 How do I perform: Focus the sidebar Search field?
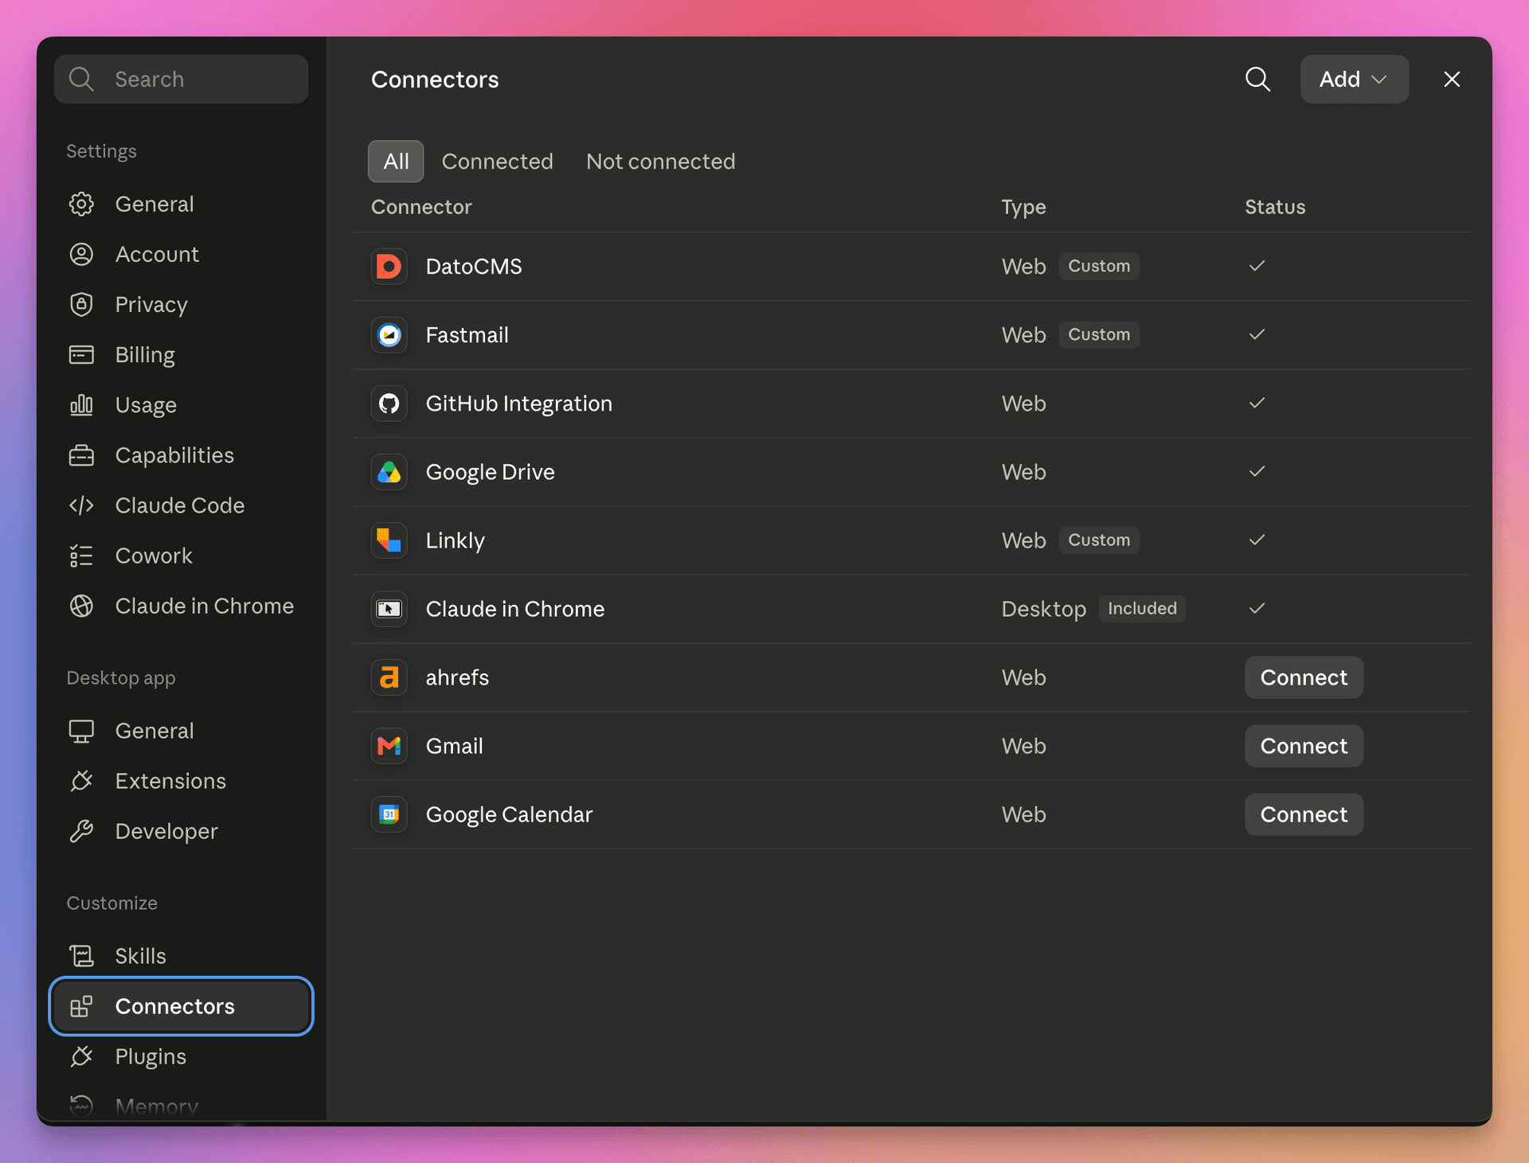[181, 79]
